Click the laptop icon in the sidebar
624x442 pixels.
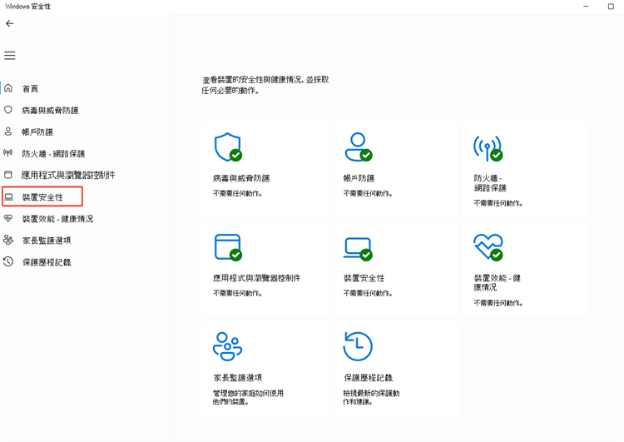[9, 196]
